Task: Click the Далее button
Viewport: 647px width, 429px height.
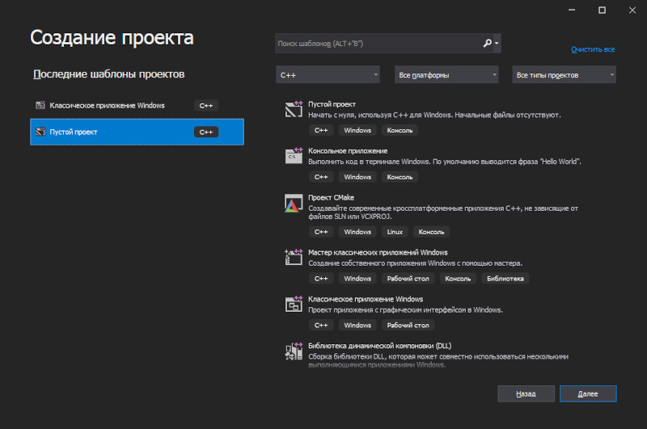Action: 588,393
